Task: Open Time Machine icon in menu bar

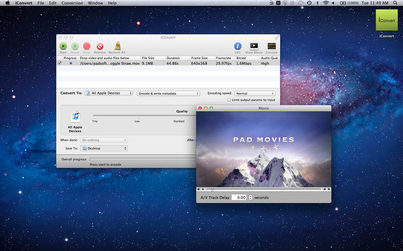Action: [x=309, y=3]
